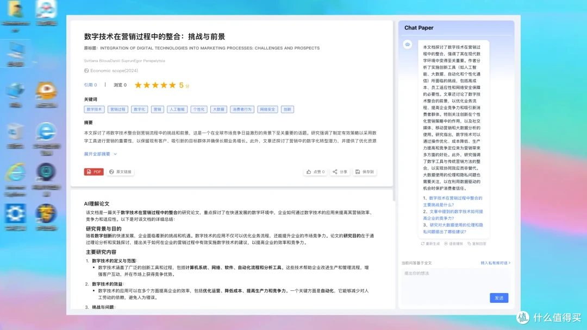
Task: Click the 主要研究内容 heading
Action: point(101,252)
